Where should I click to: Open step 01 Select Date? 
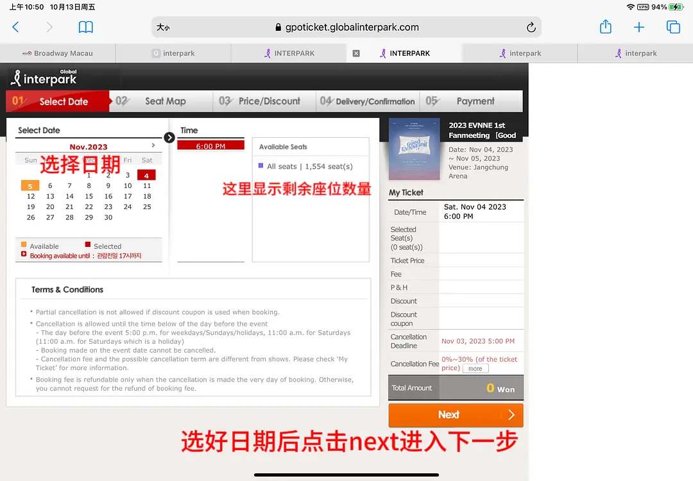point(58,101)
